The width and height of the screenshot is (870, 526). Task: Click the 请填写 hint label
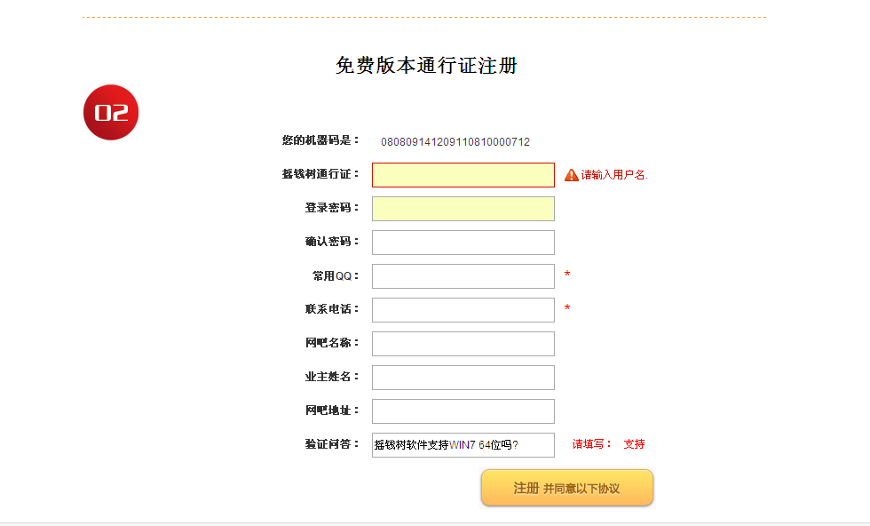coord(591,443)
